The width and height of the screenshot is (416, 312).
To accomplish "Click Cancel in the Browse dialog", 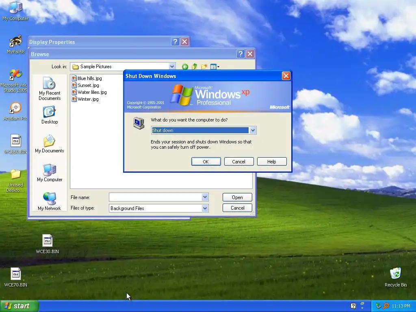I will [x=237, y=208].
